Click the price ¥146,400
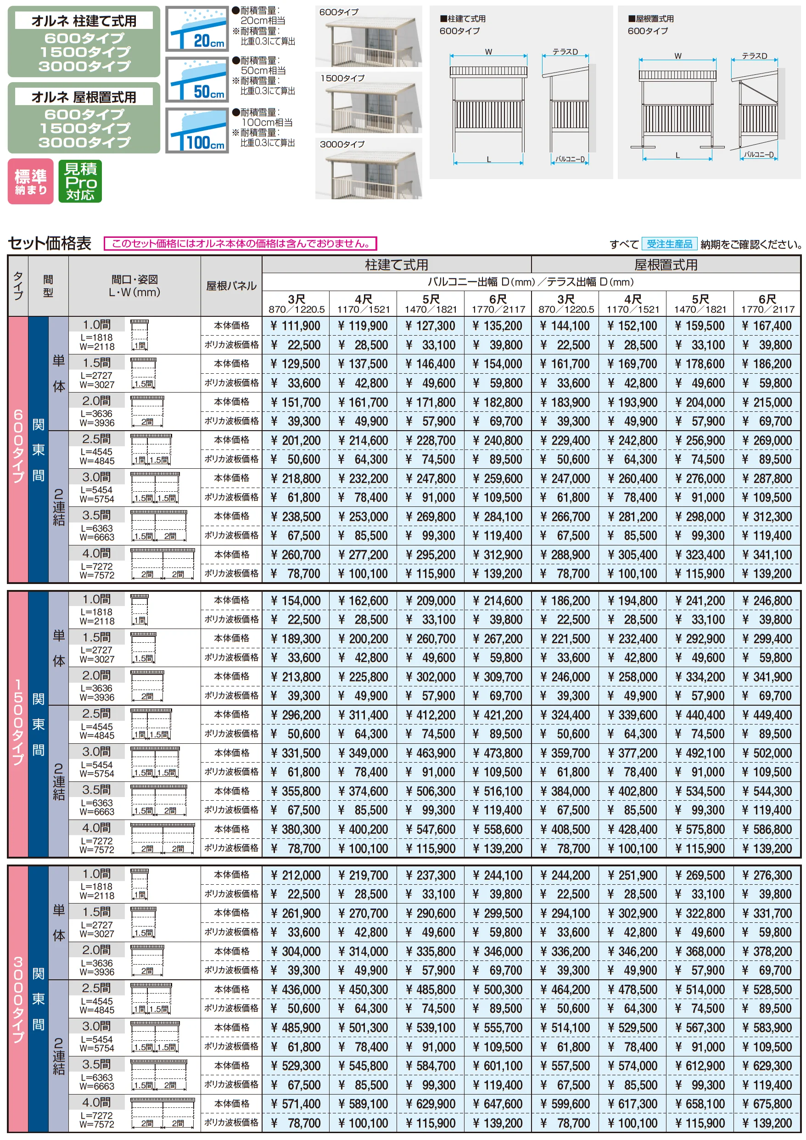The width and height of the screenshot is (806, 1140). tap(430, 364)
